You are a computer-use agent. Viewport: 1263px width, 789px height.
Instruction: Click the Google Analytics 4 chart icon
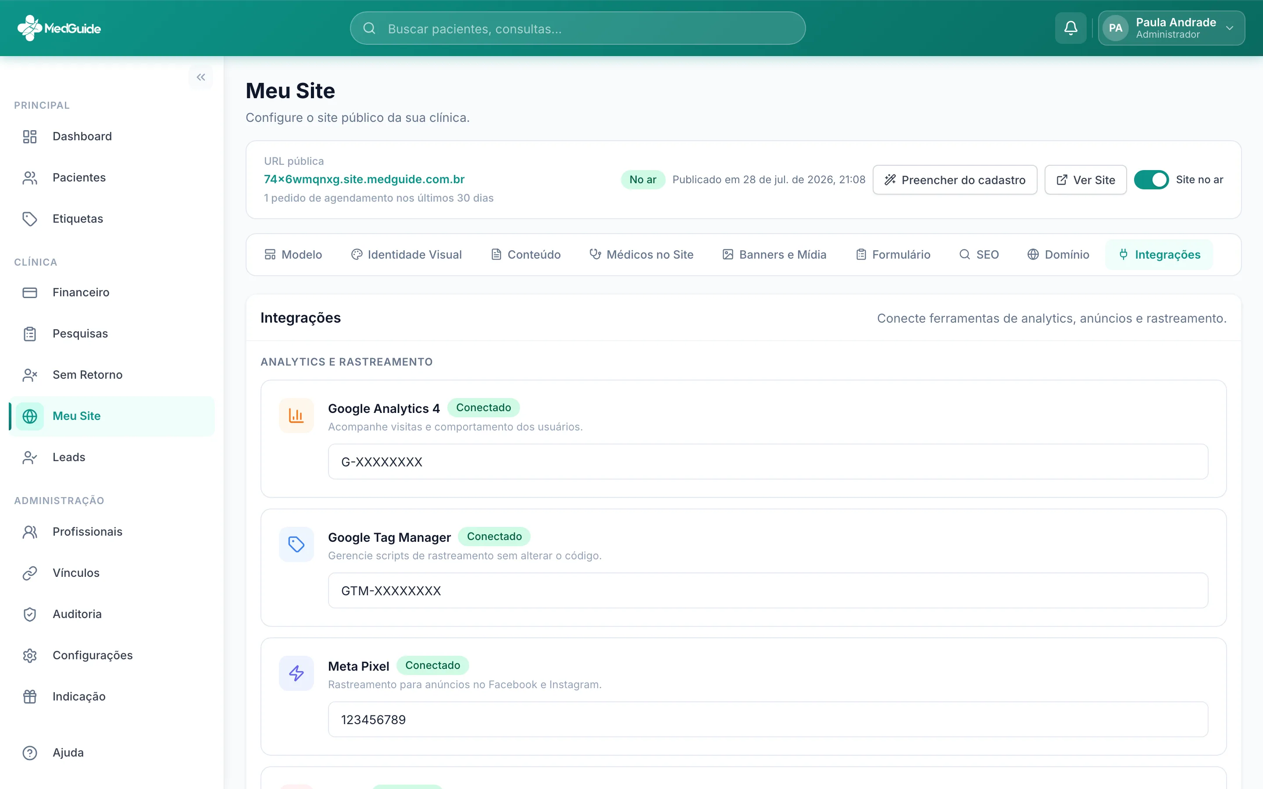[296, 416]
